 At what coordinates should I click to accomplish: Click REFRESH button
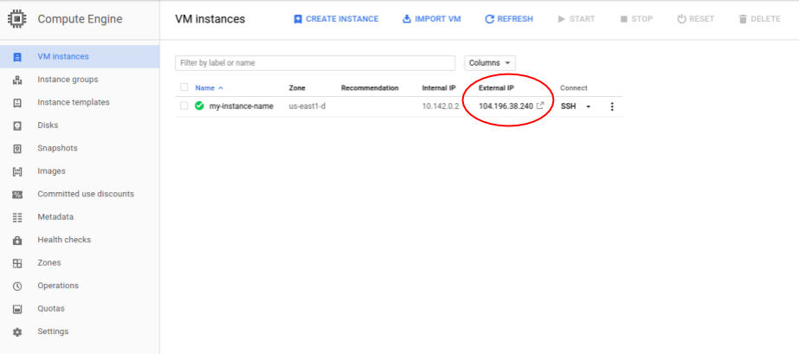point(508,19)
